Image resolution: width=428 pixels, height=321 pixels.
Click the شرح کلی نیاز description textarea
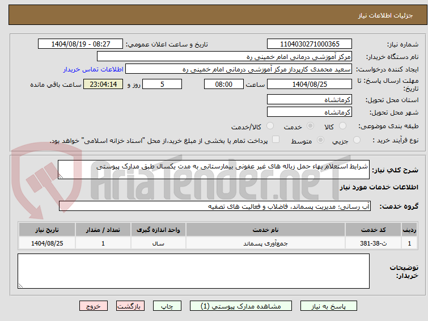[214, 170]
